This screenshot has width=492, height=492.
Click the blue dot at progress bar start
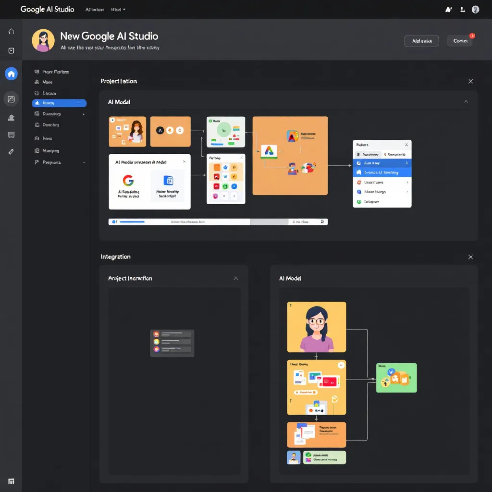click(113, 221)
